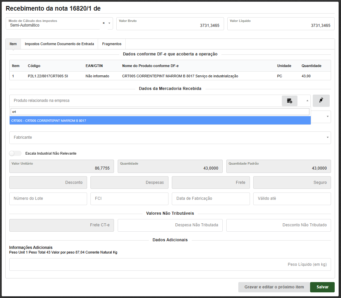Switch to Impostos Conforme Documento de Entrada tab
This screenshot has width=341, height=298.
(59, 44)
